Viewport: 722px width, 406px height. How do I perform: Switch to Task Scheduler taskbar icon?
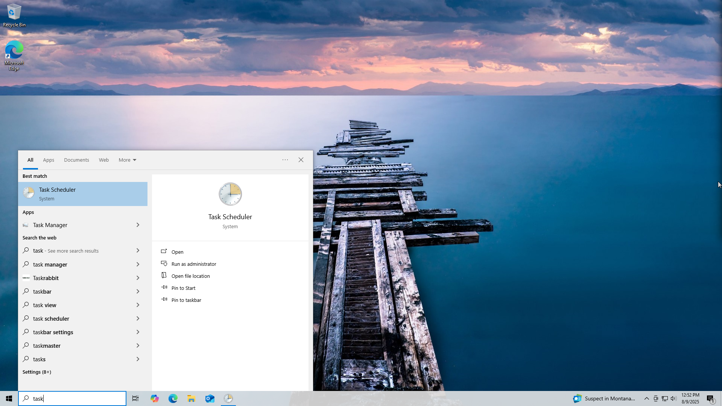point(228,398)
